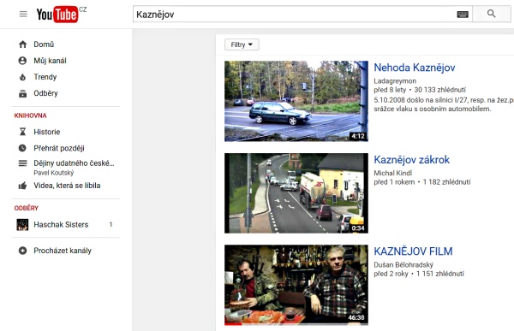
Task: Click the 0:34 duration badge
Action: (x=358, y=228)
